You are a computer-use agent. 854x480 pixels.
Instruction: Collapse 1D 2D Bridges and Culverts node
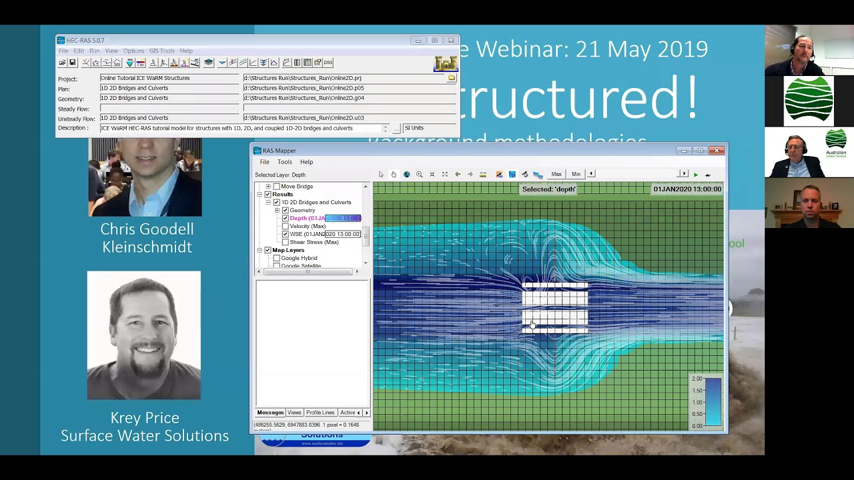pyautogui.click(x=268, y=203)
